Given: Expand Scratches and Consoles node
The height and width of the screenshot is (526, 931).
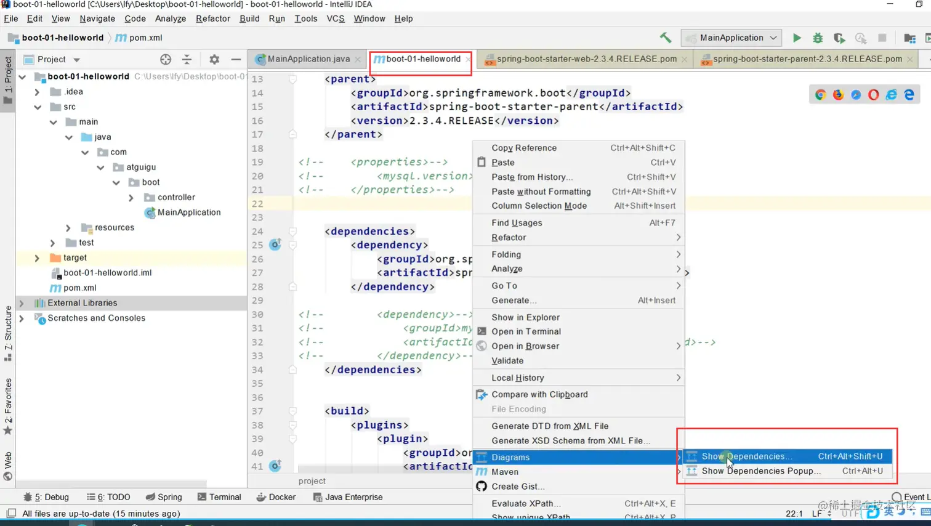Looking at the screenshot, I should tap(22, 318).
